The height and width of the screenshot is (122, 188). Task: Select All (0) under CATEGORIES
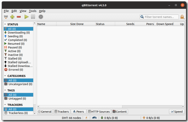(18, 80)
